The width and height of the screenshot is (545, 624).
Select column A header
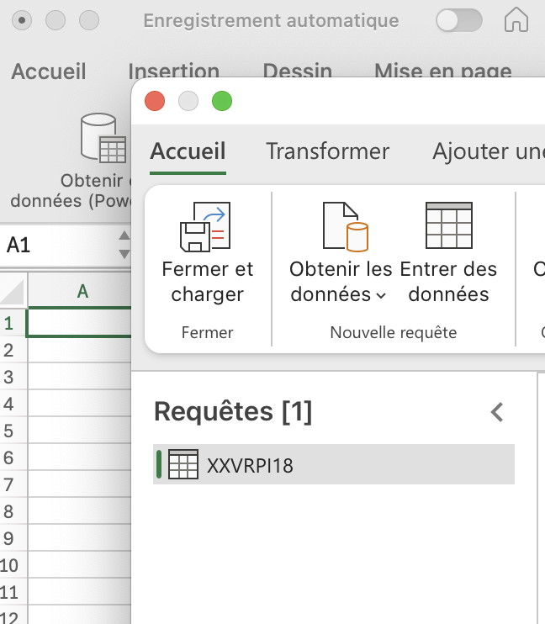tap(82, 292)
